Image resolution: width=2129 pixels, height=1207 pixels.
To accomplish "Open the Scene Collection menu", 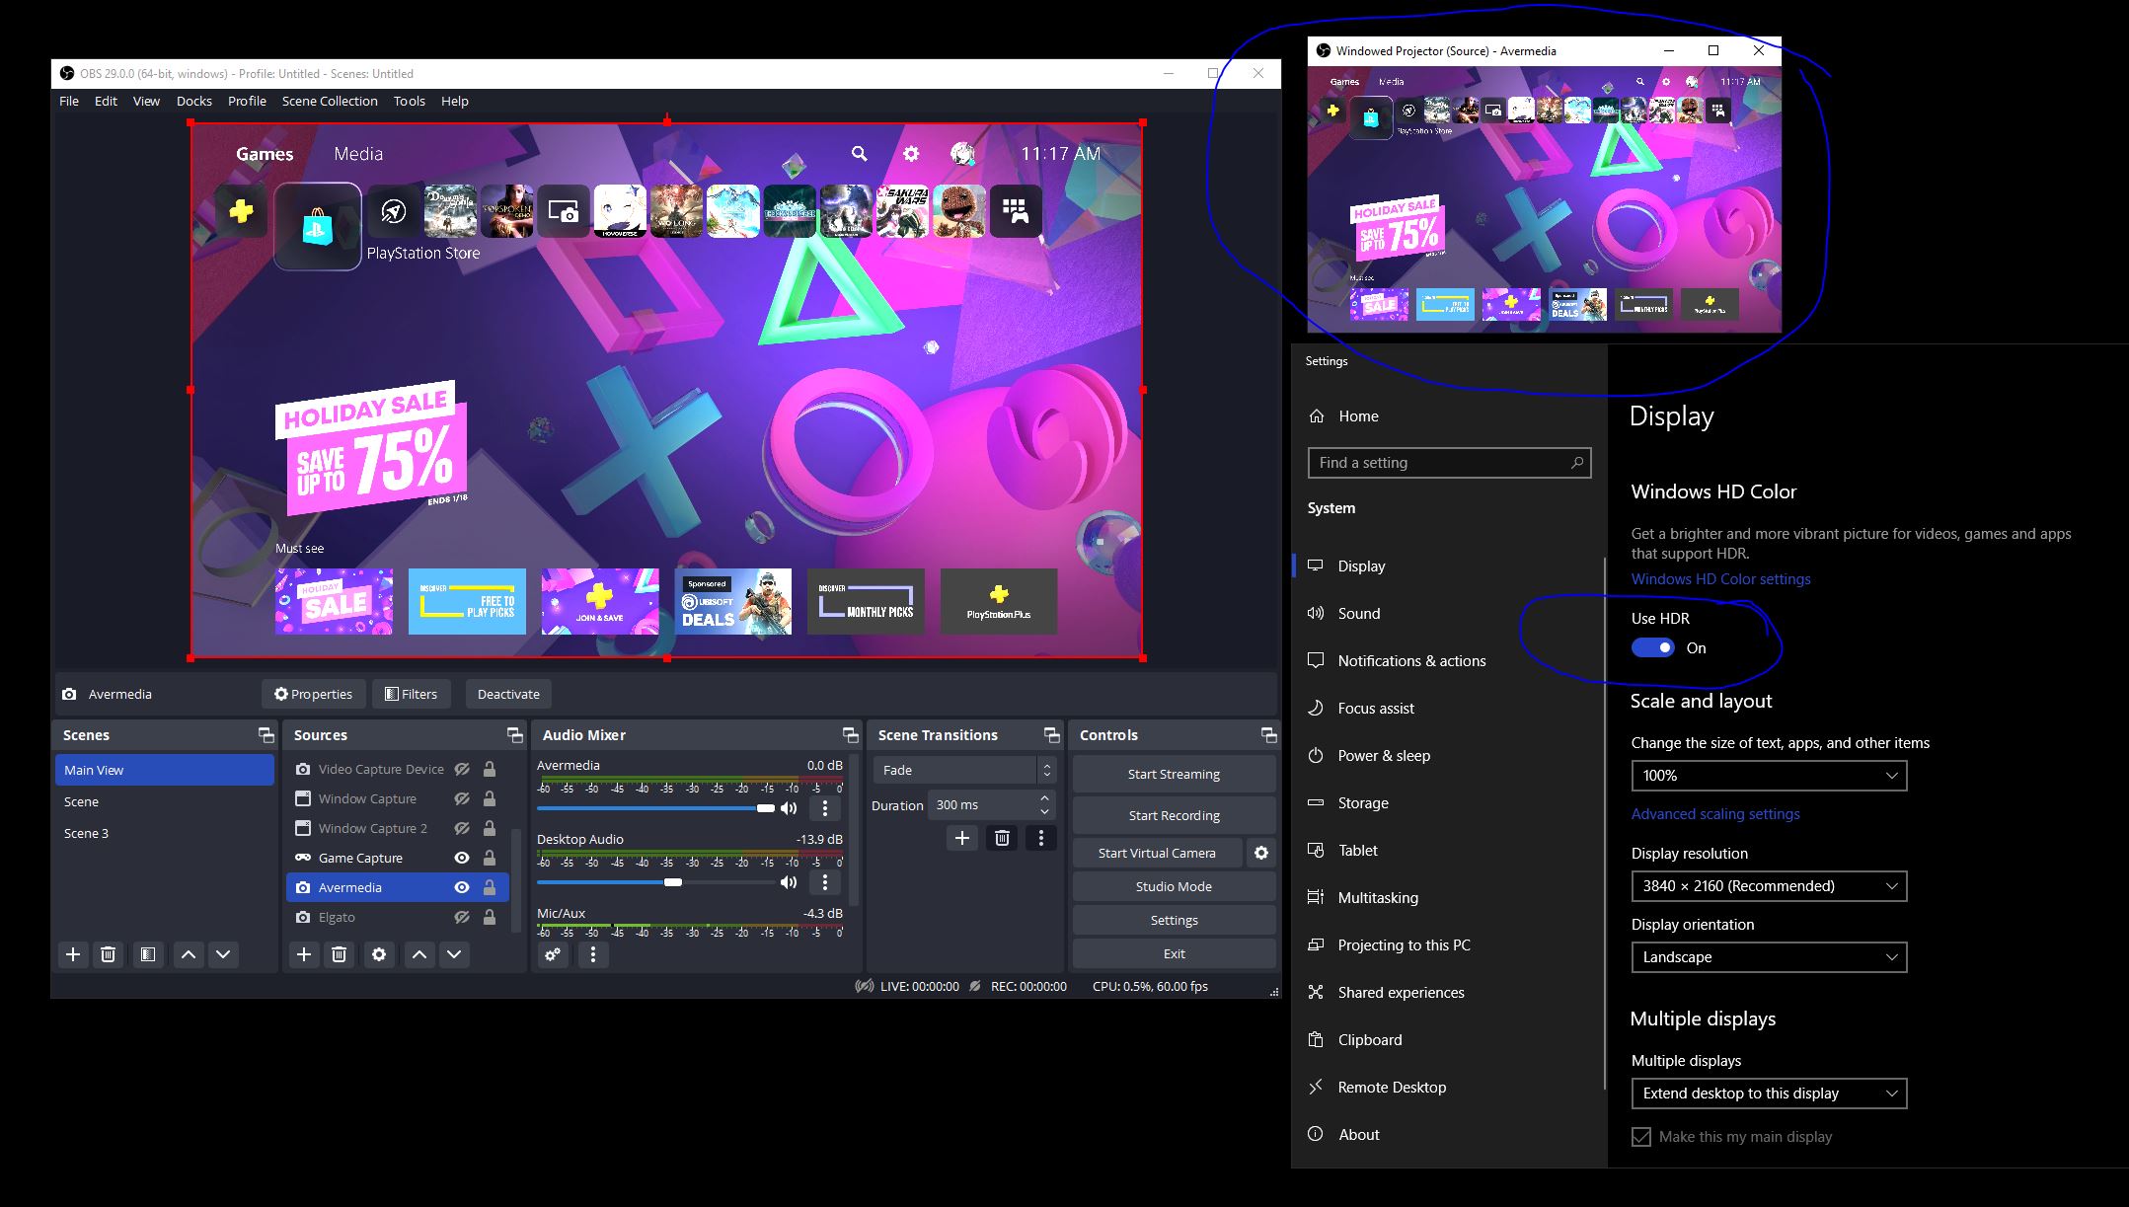I will tap(329, 101).
